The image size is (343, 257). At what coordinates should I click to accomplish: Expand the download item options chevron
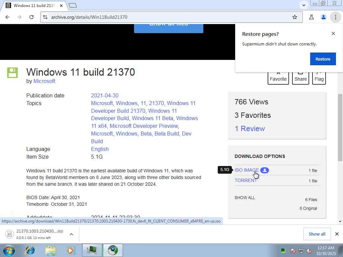coord(71,234)
